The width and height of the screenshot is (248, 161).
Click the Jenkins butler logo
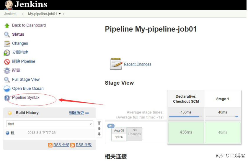pos(9,5)
